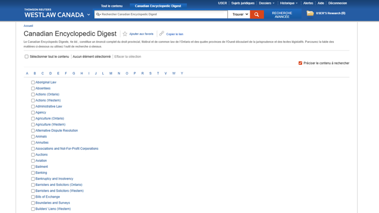Jump to topics starting with M

[110, 73]
